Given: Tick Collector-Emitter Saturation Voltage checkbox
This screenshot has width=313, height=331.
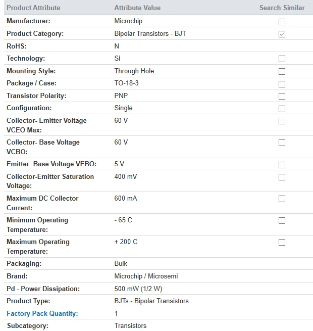Looking at the screenshot, I should tap(282, 177).
